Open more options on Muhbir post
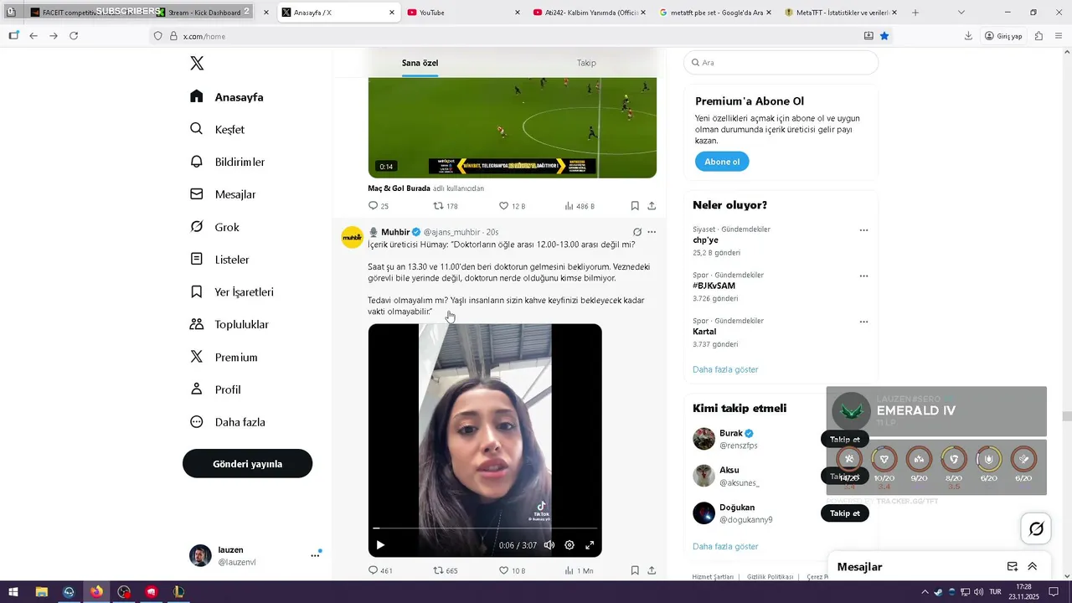The height and width of the screenshot is (603, 1072). (652, 232)
